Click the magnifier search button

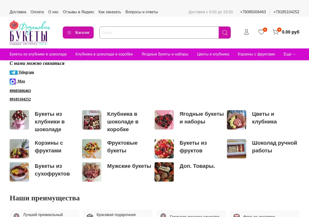[225, 32]
